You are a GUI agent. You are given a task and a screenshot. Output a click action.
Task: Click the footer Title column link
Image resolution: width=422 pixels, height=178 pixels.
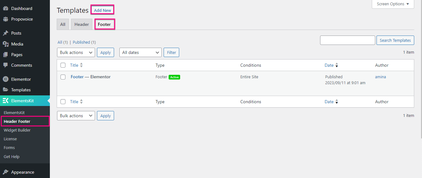click(74, 102)
